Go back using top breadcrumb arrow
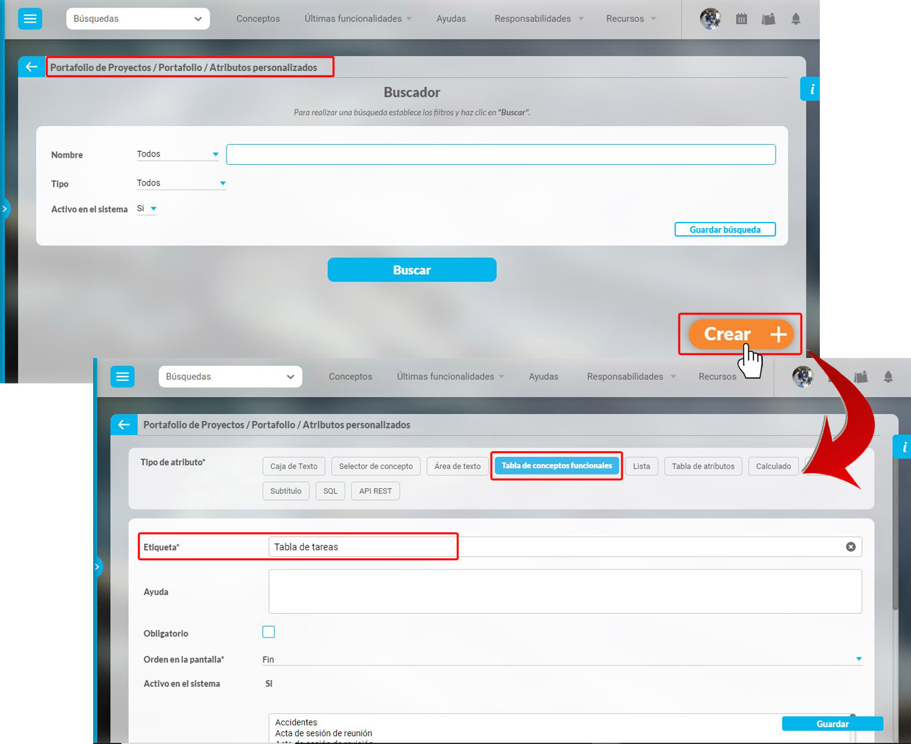The height and width of the screenshot is (744, 911). coord(32,67)
